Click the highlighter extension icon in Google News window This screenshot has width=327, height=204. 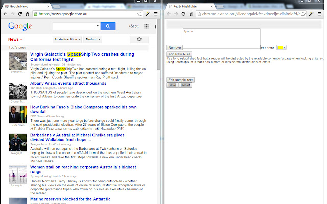tap(148, 14)
